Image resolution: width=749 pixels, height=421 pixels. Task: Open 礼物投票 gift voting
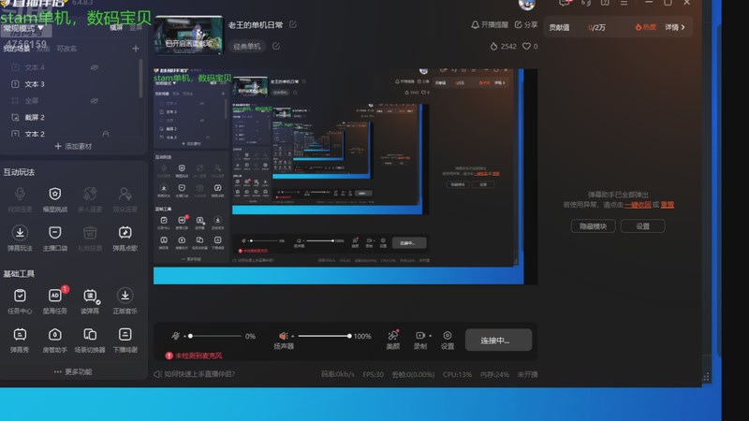(90, 239)
